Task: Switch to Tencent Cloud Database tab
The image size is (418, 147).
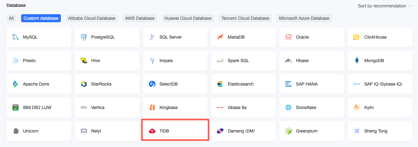Action: (x=245, y=18)
